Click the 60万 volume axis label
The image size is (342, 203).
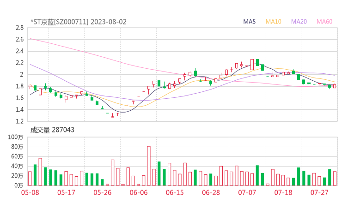coord(17,156)
